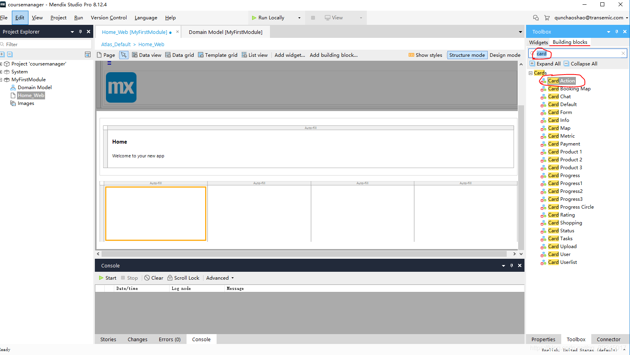
Task: Collapse the Cards category in toolbox
Action: (x=531, y=73)
